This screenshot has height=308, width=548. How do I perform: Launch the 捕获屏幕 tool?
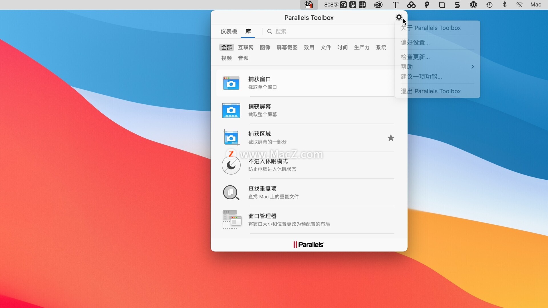coord(305,110)
